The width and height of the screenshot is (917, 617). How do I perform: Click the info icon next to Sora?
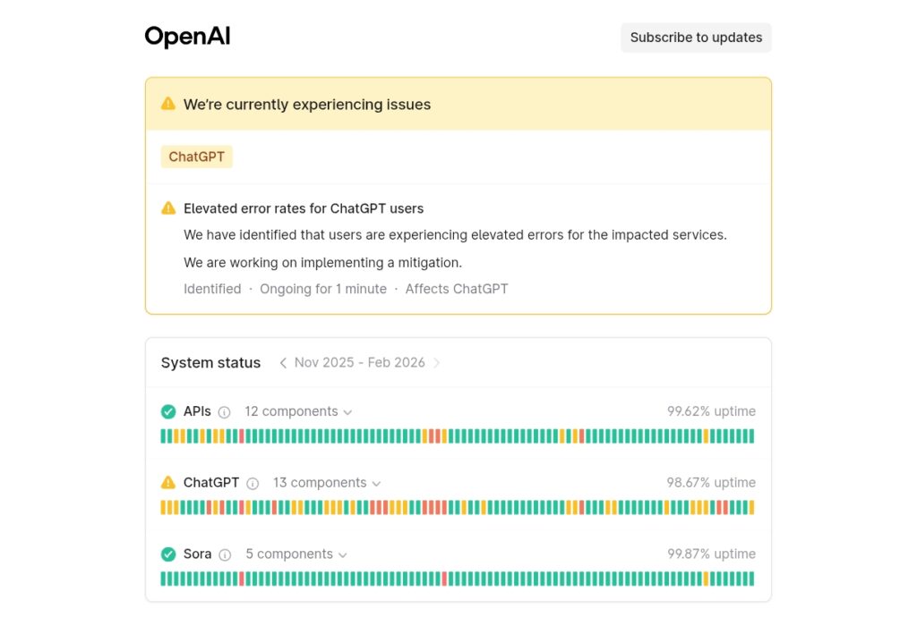tap(225, 554)
